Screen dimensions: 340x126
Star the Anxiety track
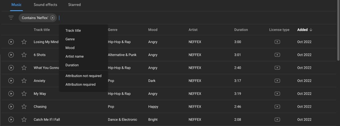tap(24, 81)
